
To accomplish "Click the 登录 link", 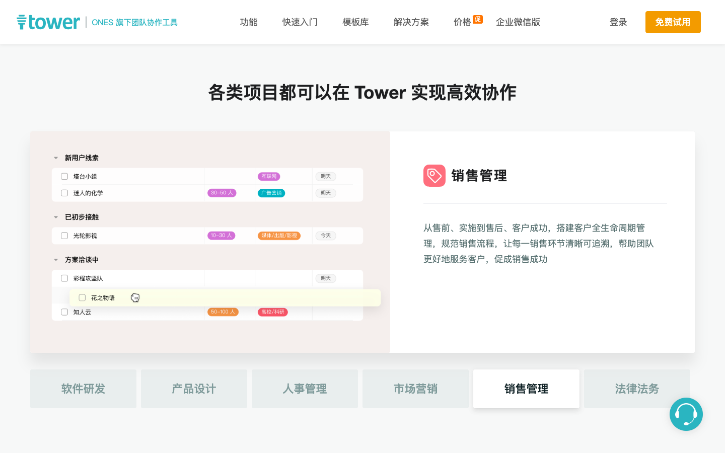I will [618, 22].
